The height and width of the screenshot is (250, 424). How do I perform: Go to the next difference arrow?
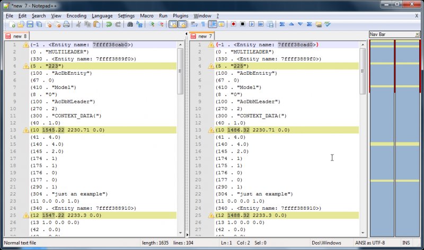(x=300, y=24)
